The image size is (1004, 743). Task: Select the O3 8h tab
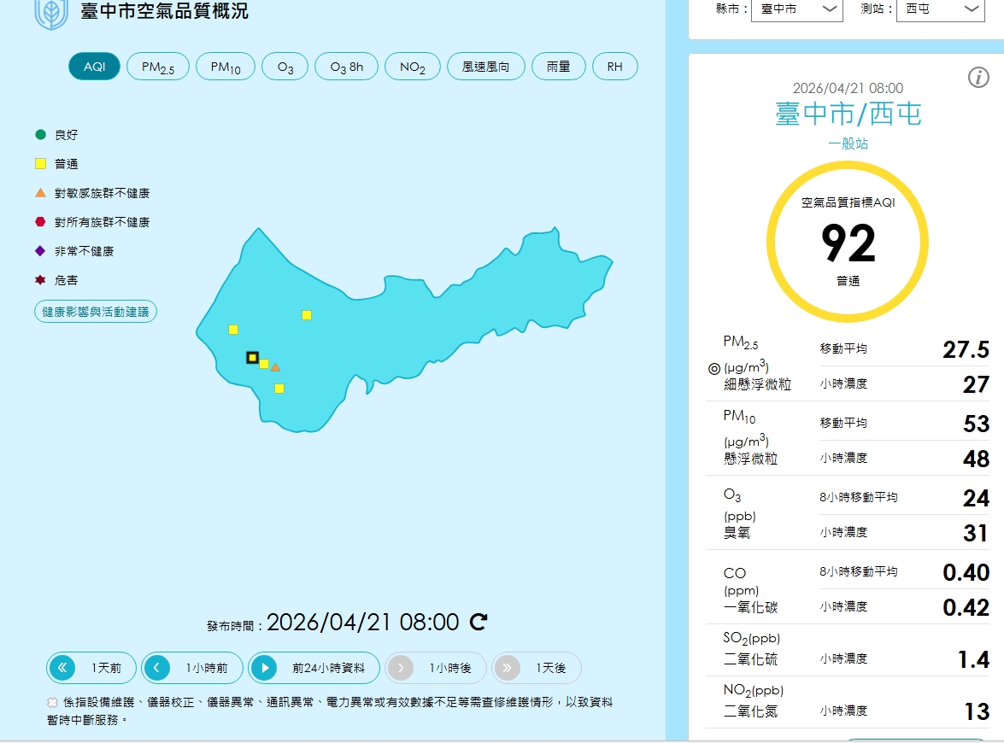[x=346, y=67]
